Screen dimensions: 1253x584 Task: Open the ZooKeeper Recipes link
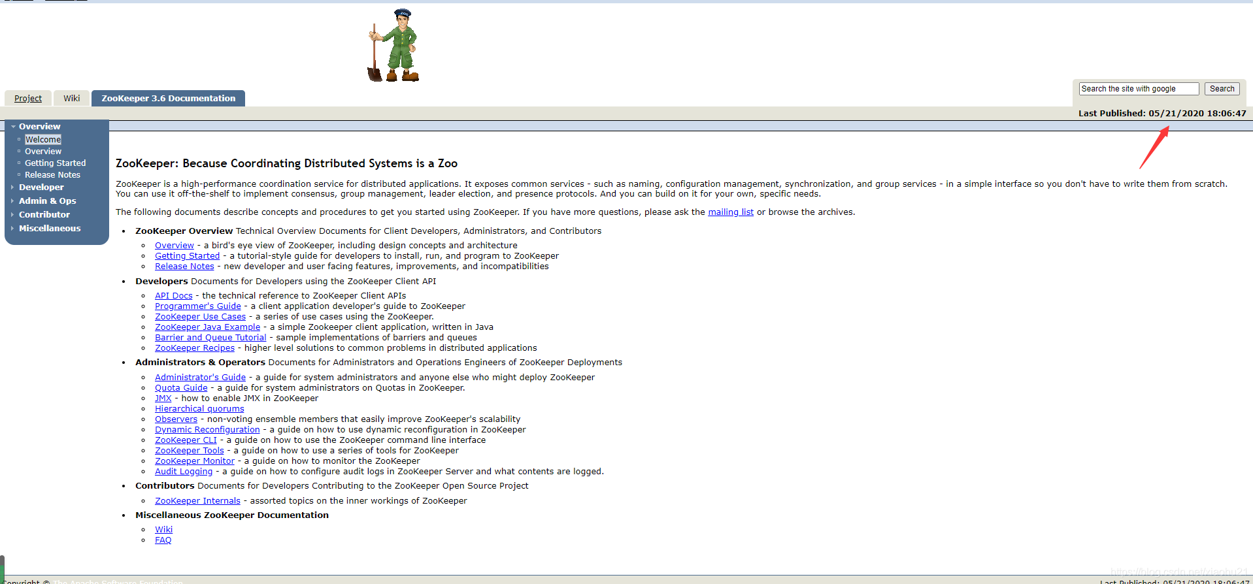pyautogui.click(x=195, y=348)
